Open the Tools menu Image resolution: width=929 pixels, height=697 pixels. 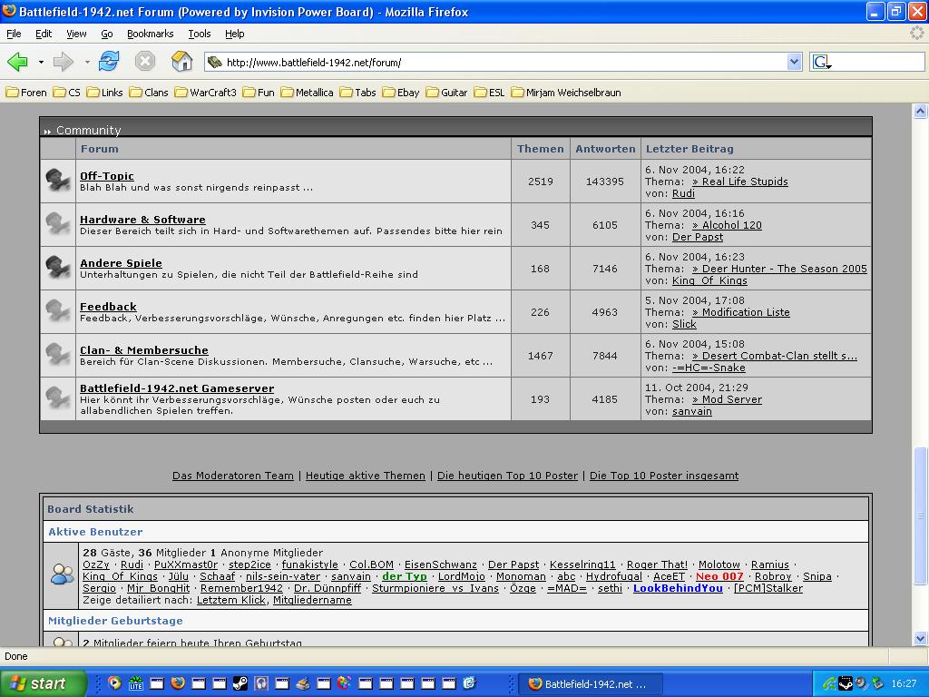pos(200,34)
